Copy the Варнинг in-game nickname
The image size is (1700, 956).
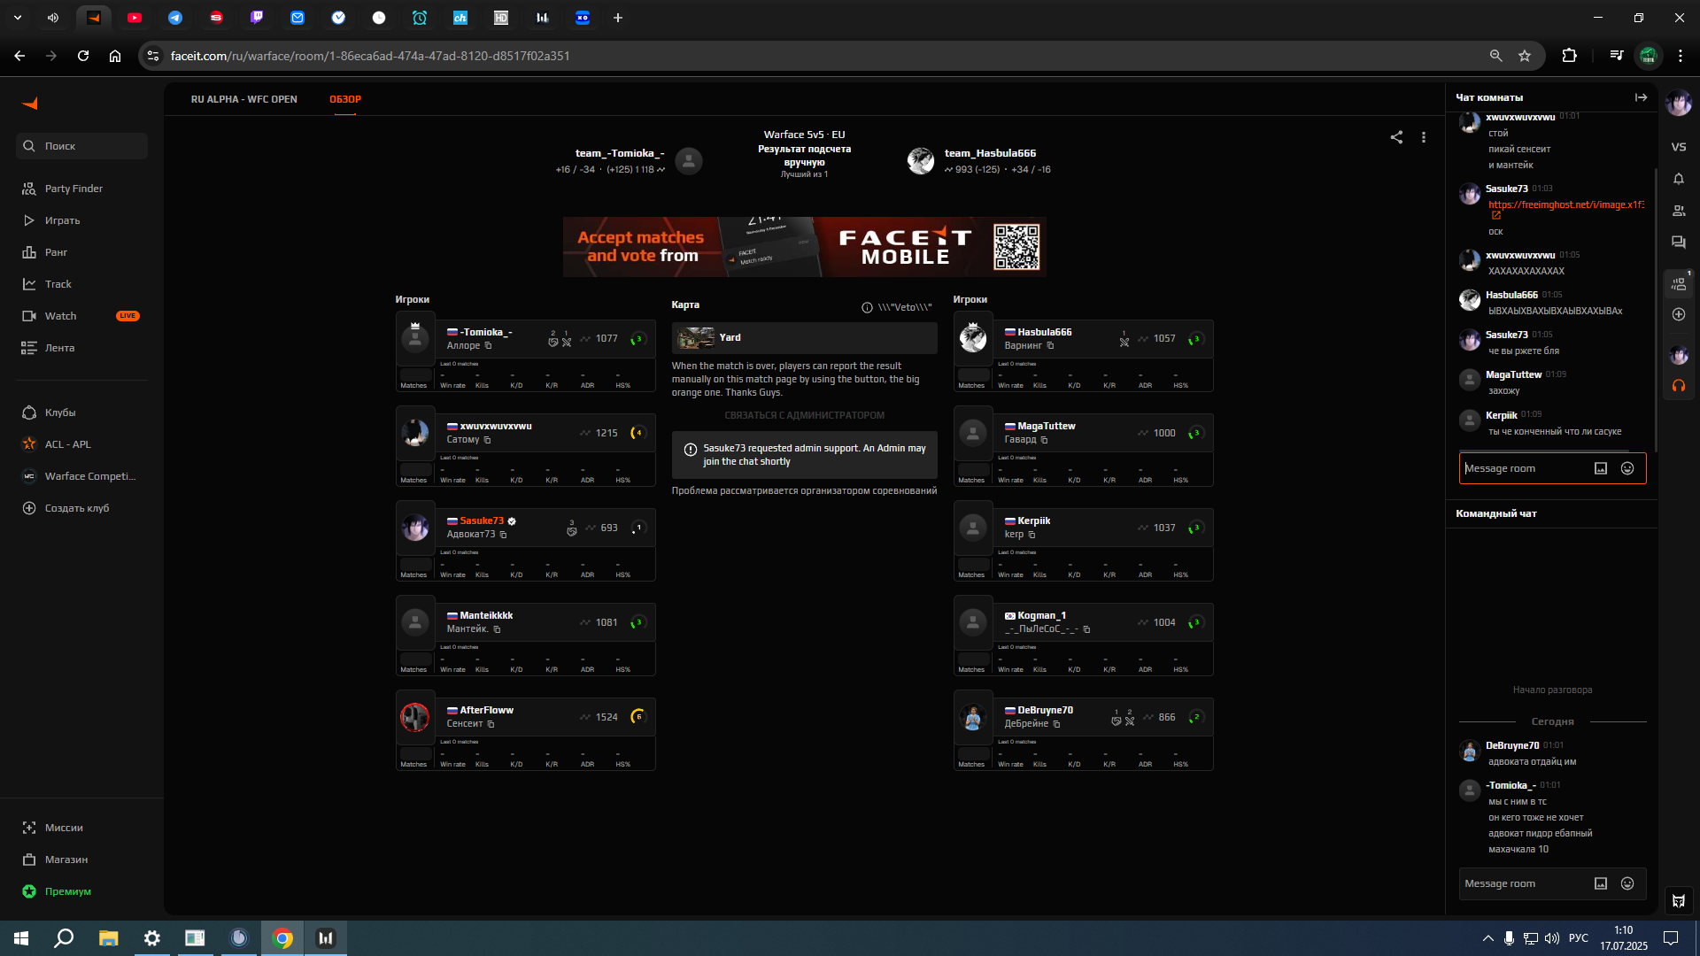click(1050, 346)
